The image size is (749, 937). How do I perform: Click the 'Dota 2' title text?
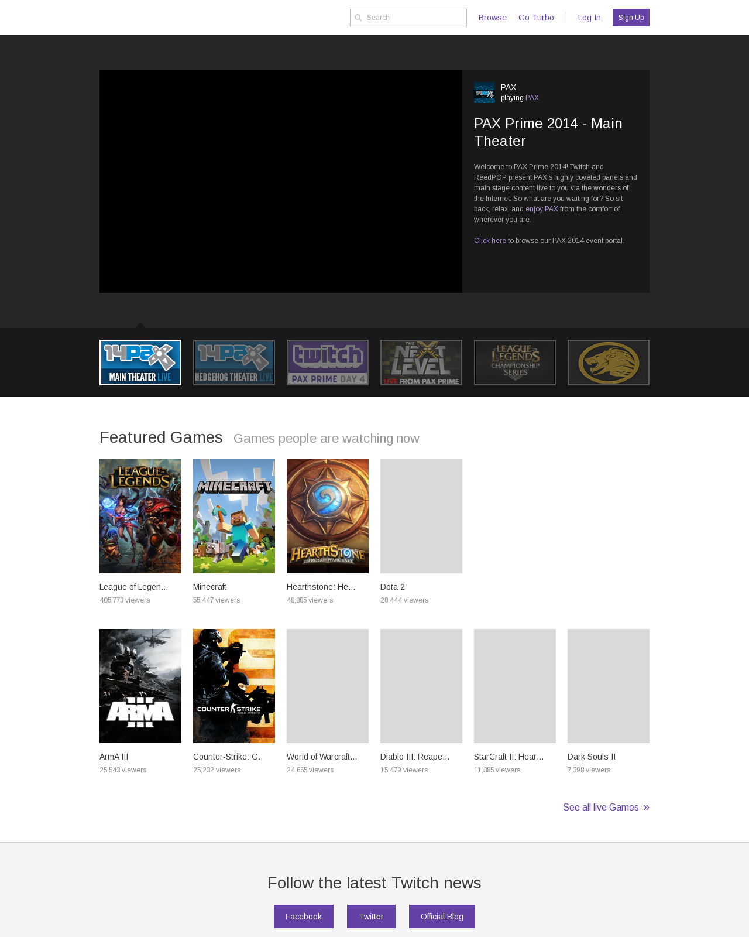393,587
